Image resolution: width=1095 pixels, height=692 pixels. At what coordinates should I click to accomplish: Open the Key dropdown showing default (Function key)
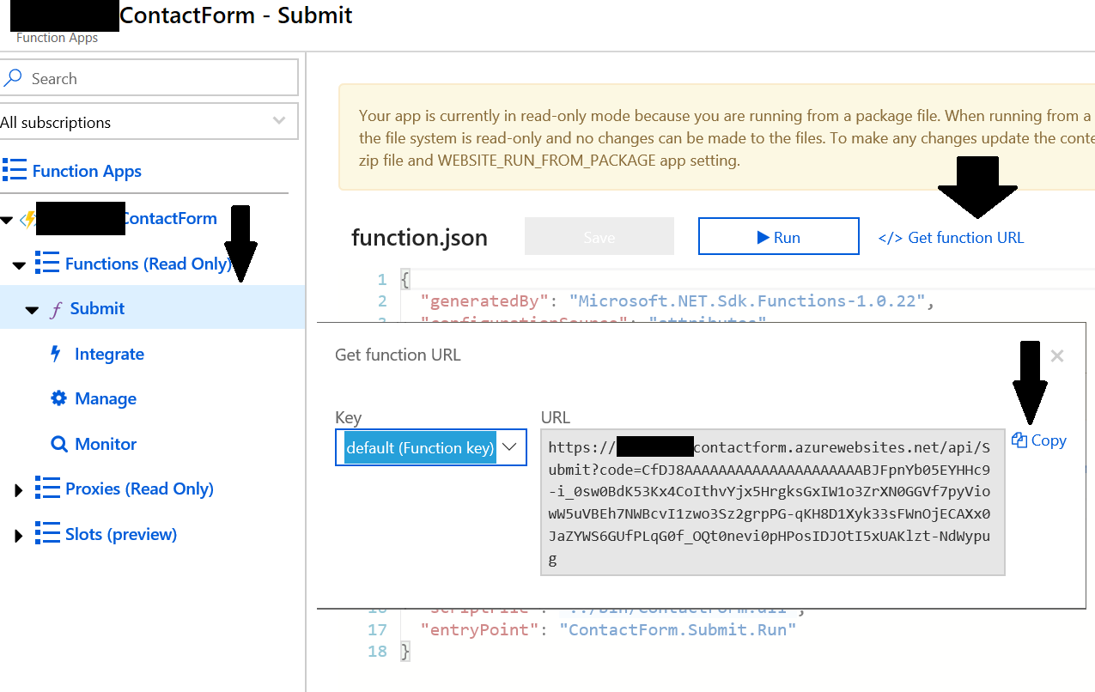[430, 447]
